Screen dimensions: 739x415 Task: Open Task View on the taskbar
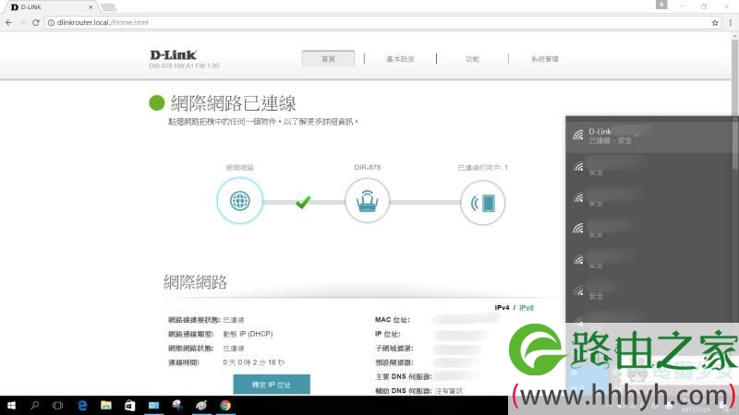[x=57, y=405]
